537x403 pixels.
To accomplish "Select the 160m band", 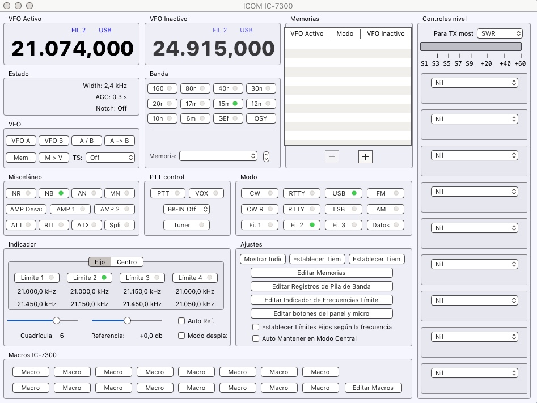I will [162, 88].
